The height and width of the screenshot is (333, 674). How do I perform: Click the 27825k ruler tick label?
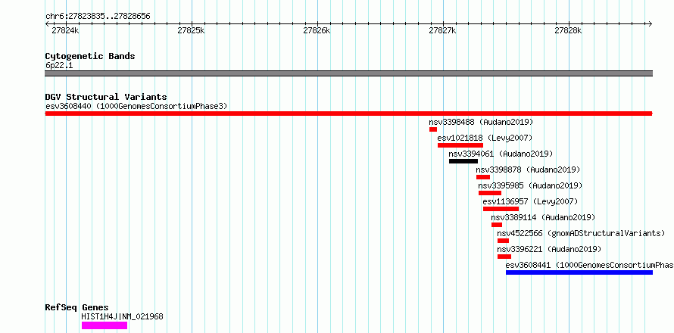coord(192,30)
